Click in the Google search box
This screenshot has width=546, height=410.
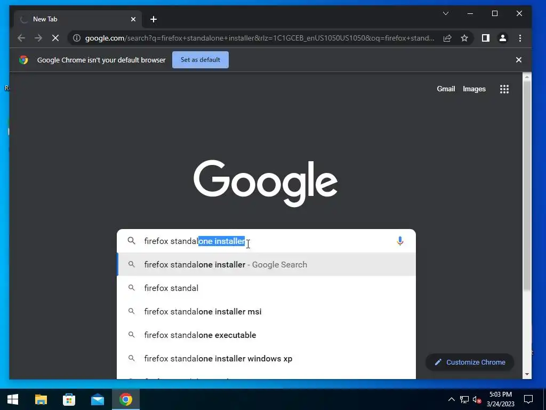(x=266, y=241)
